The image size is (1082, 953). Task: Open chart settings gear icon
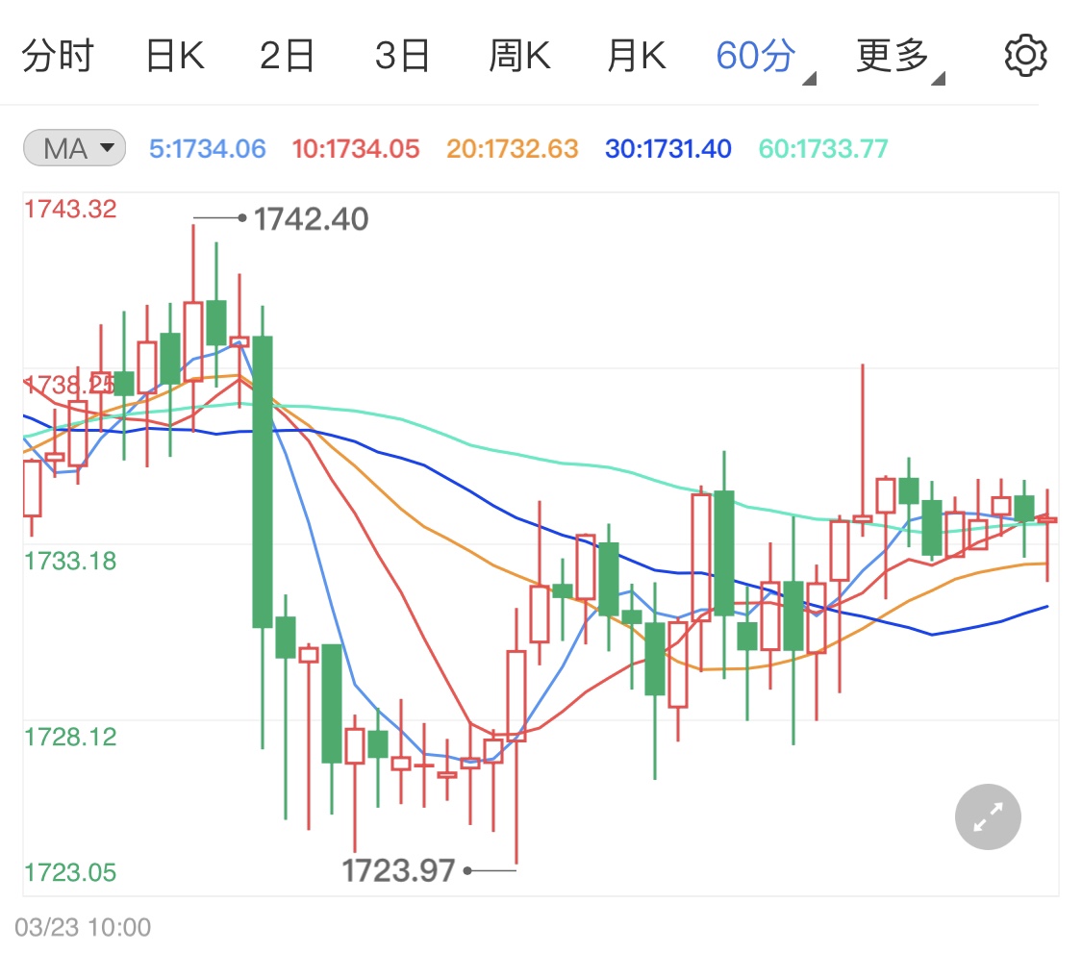[x=1025, y=55]
